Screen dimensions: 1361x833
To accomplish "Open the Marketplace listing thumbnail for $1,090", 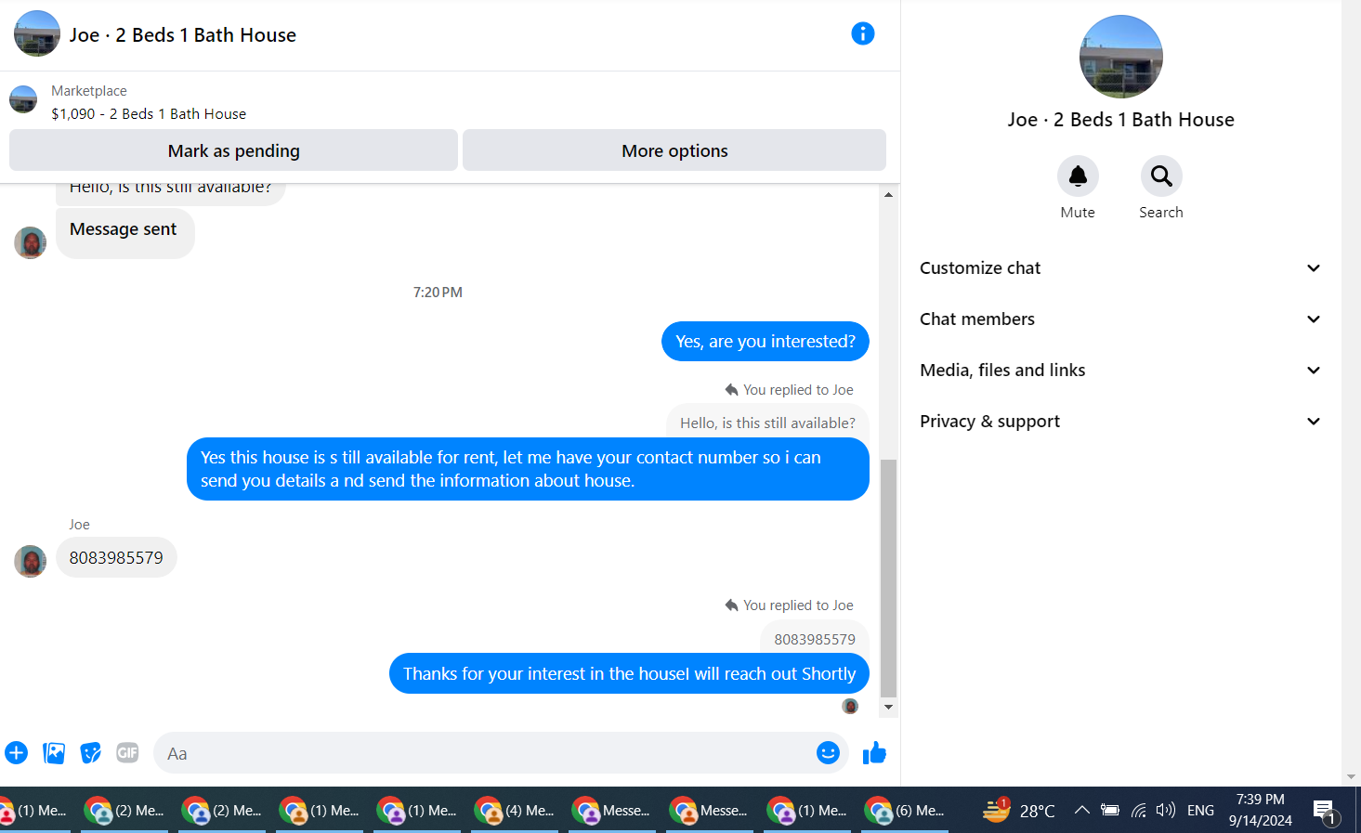I will (x=23, y=99).
